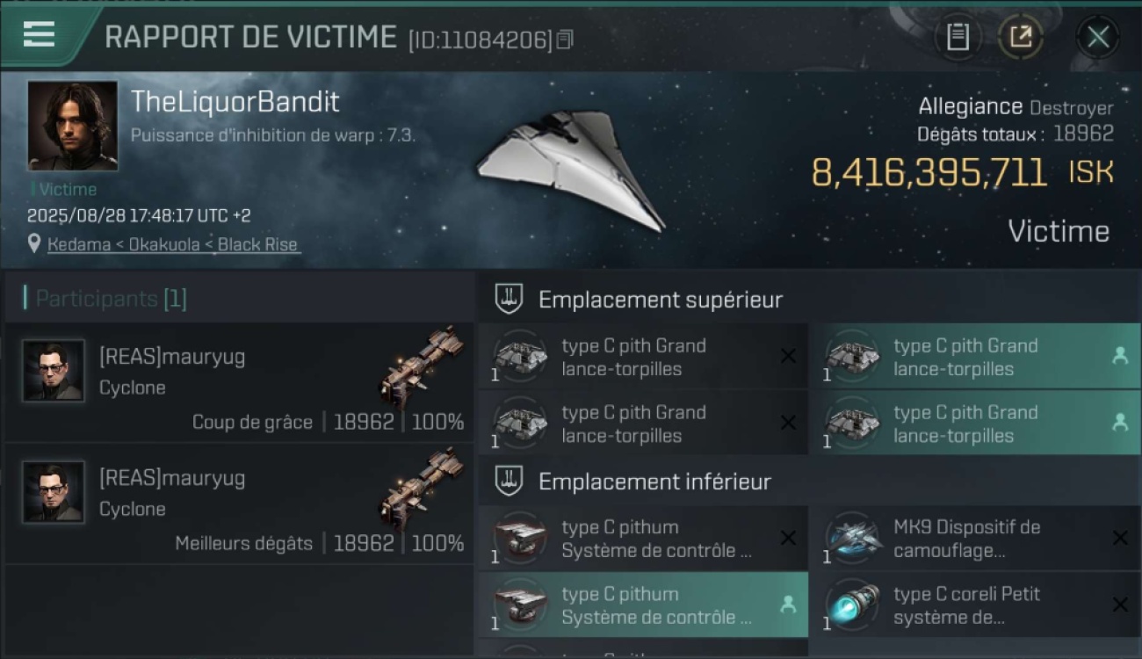Select highlighted type C pithum Système de contrôle

[x=643, y=605]
